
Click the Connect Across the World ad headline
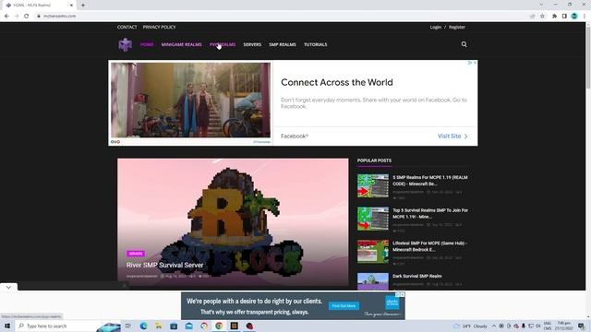click(336, 82)
